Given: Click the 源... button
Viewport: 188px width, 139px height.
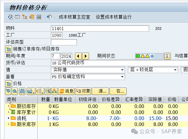Looking at the screenshot, I should (100, 91).
